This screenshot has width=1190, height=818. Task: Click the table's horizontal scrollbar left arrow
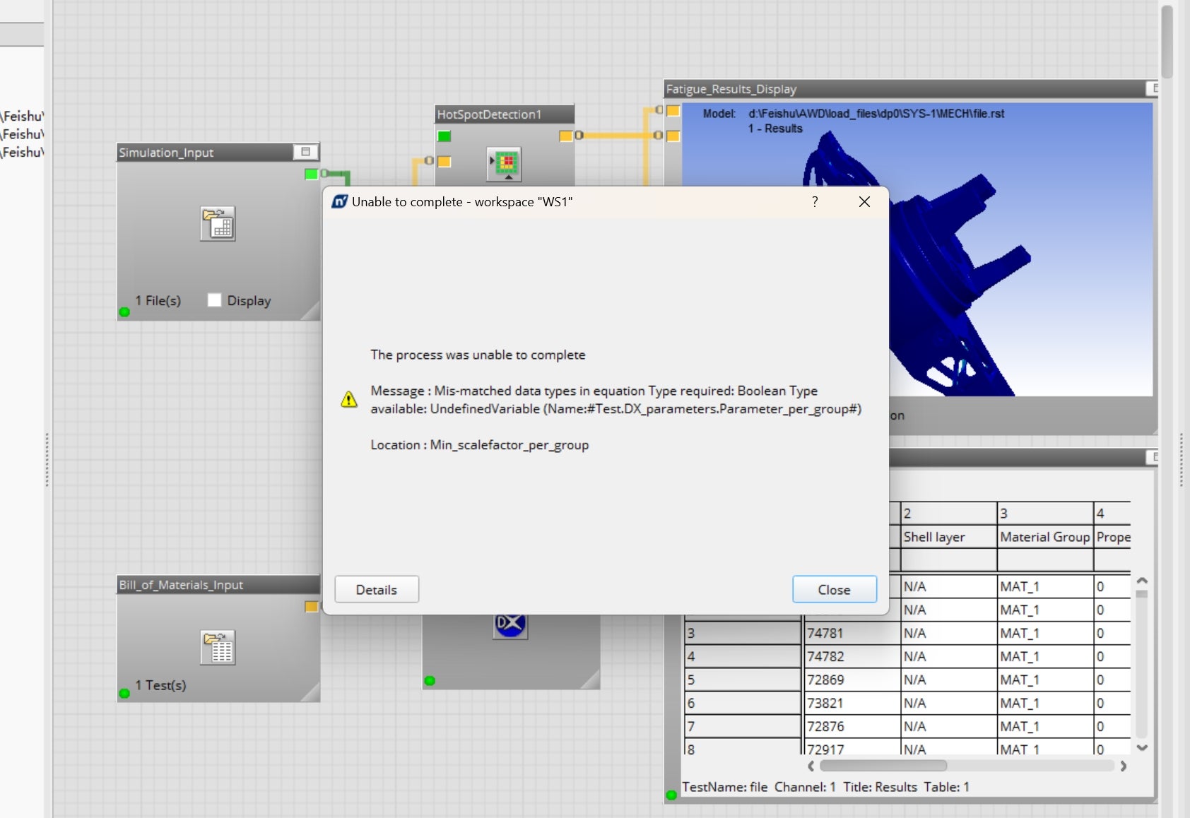811,766
